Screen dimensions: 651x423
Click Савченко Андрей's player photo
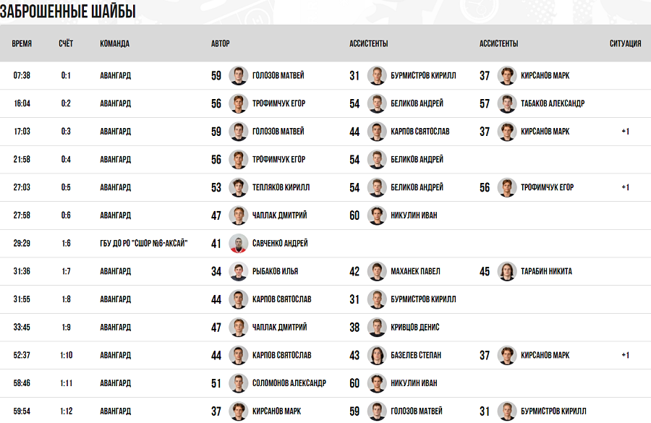coord(239,244)
